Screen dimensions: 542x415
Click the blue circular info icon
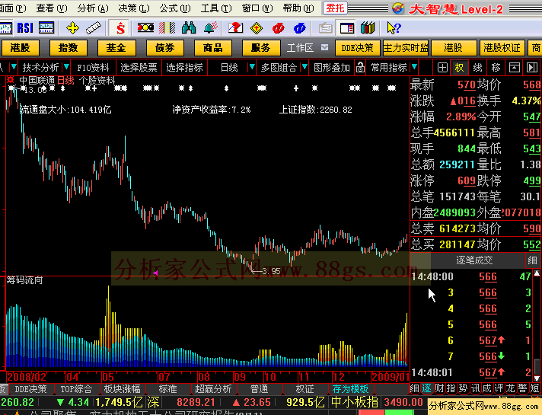pyautogui.click(x=300, y=27)
